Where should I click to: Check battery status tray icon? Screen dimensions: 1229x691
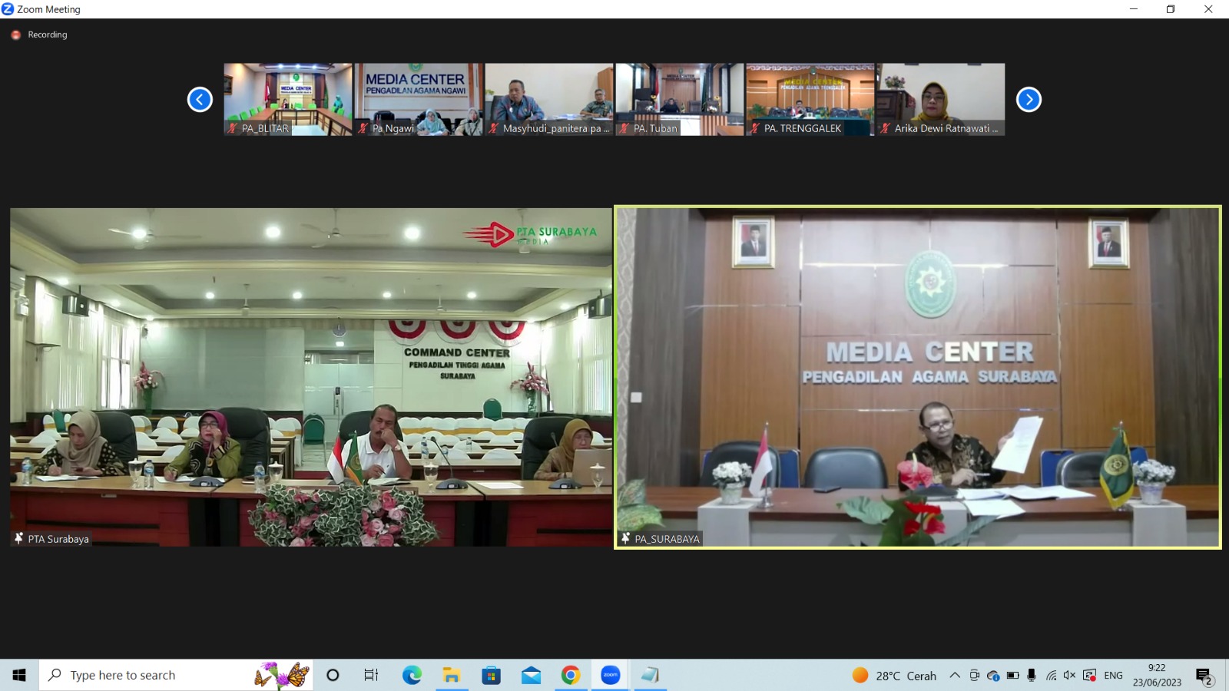click(1013, 676)
